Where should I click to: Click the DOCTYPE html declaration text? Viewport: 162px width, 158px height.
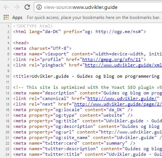point(33,26)
